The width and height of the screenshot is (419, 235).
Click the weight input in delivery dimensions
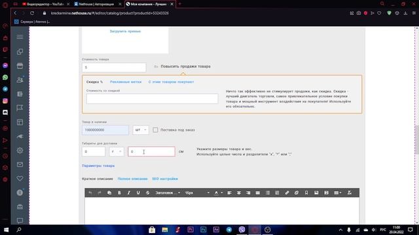(x=94, y=151)
